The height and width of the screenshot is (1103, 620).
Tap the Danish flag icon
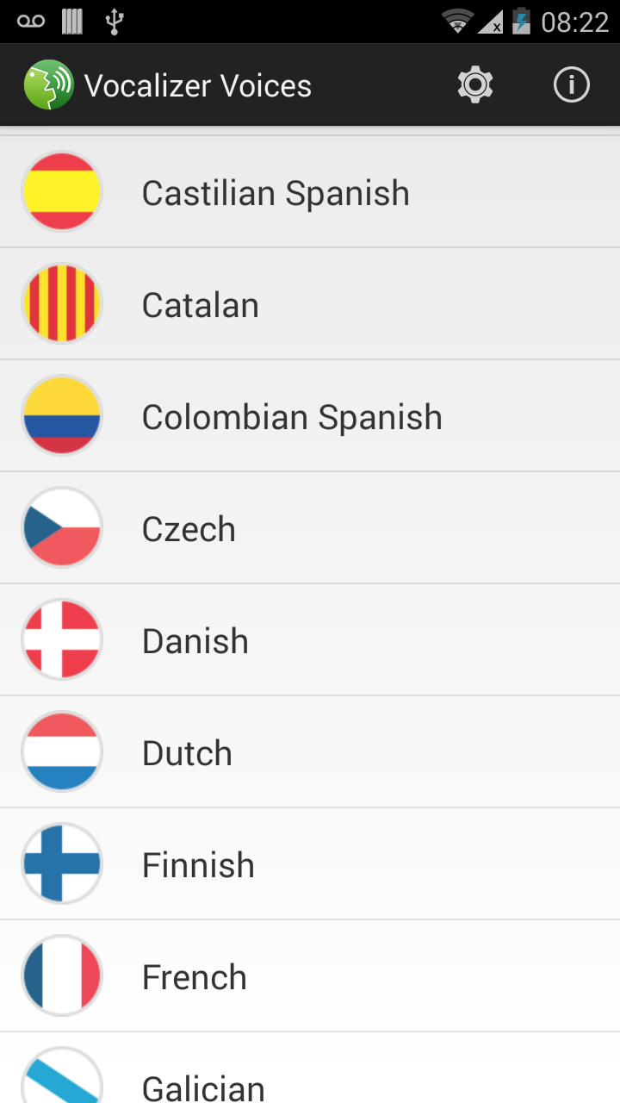pos(62,639)
